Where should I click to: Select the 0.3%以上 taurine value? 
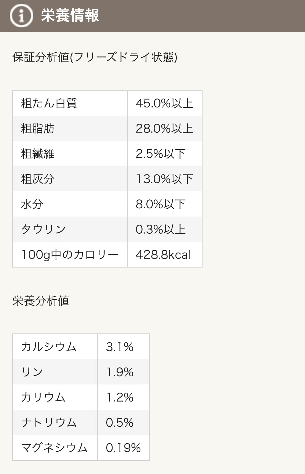click(x=160, y=230)
